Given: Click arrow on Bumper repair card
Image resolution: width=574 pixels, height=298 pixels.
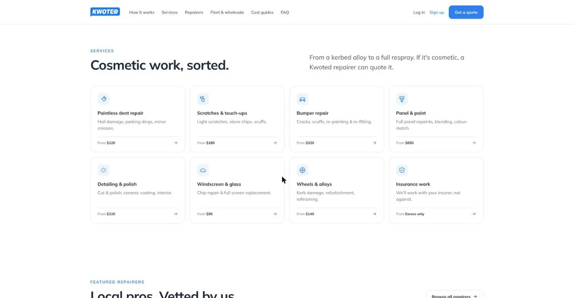Looking at the screenshot, I should 375,143.
